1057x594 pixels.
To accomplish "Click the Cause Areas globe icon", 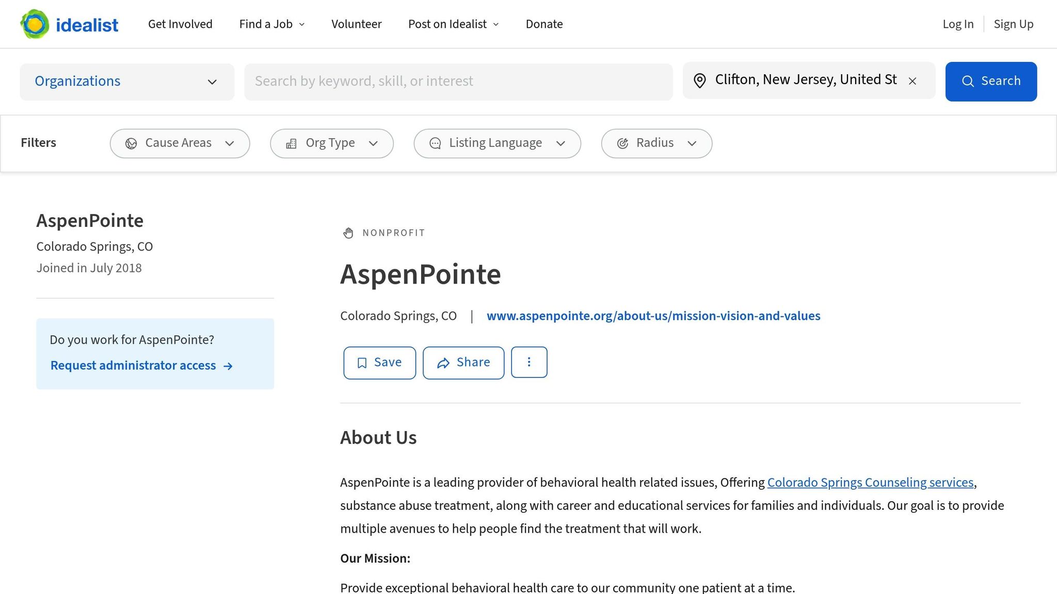I will click(131, 143).
